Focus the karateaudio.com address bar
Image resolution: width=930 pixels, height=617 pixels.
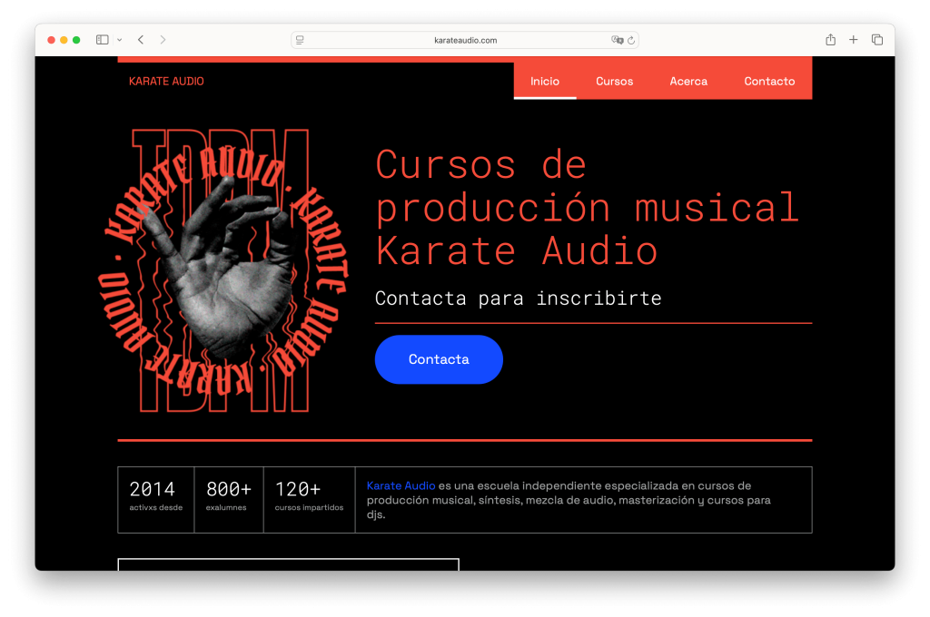pyautogui.click(x=465, y=40)
